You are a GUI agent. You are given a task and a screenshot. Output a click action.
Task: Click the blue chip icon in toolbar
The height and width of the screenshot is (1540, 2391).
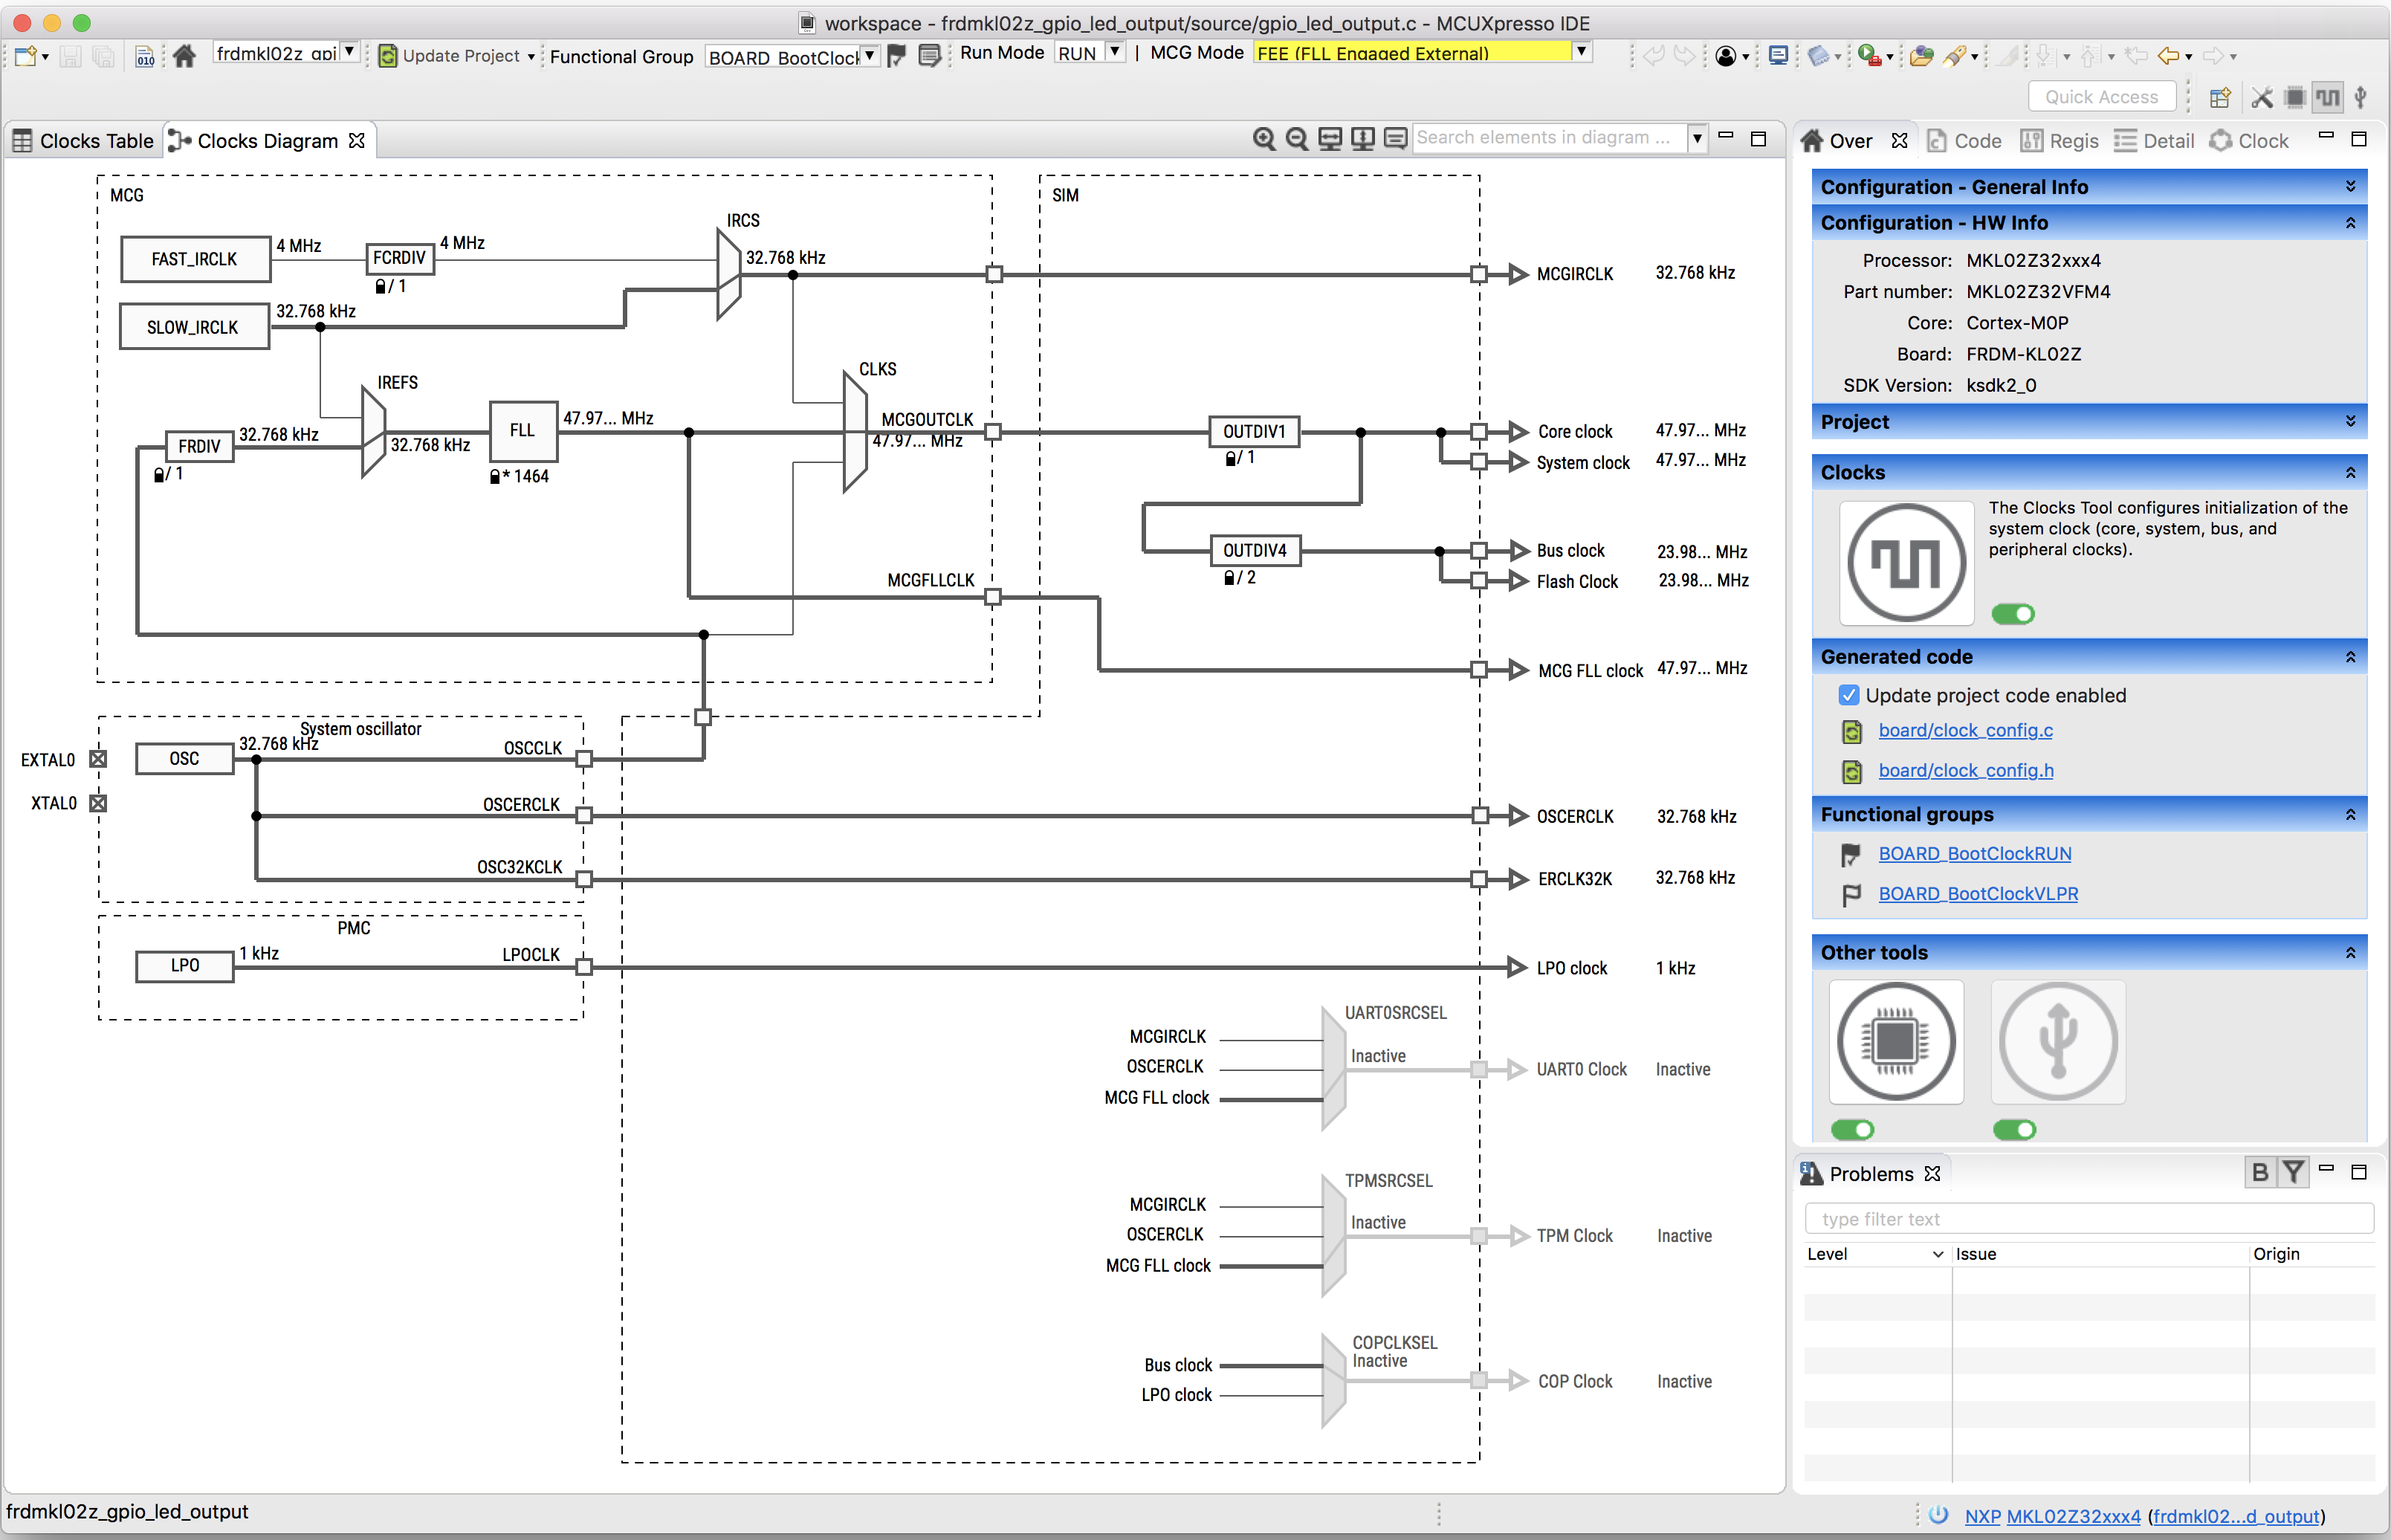1819,56
